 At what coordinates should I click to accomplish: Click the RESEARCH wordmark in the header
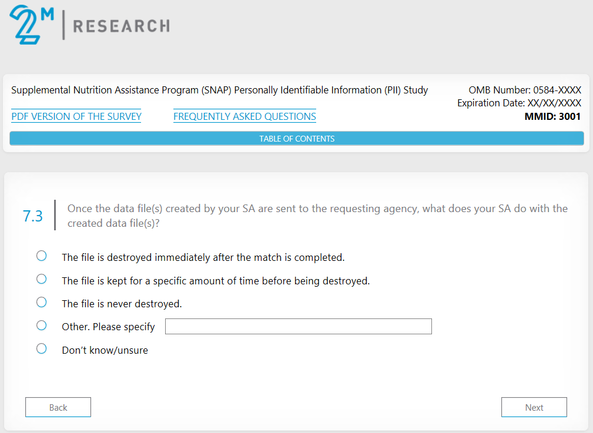(121, 26)
